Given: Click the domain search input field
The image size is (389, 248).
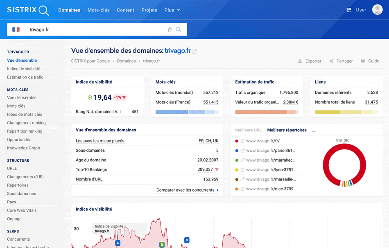Looking at the screenshot, I should coord(95,29).
